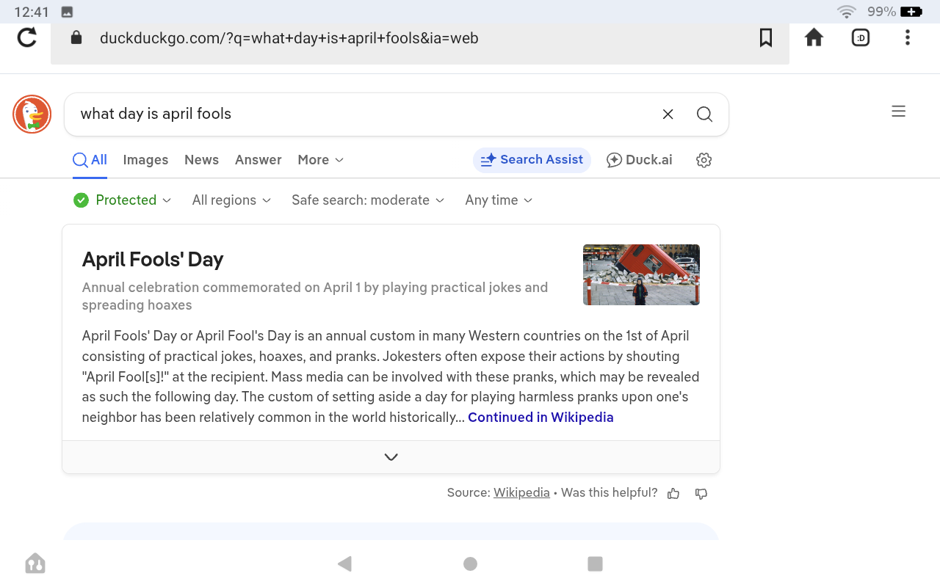This screenshot has width=940, height=587.
Task: Tap the bookmark icon in address bar
Action: (x=765, y=37)
